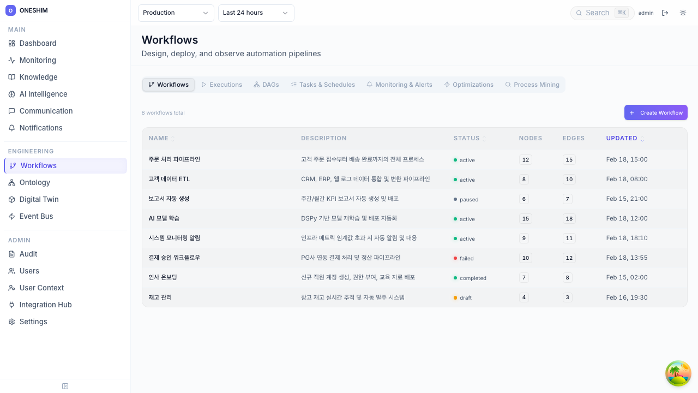
Task: Open Integration Hub in Admin section
Action: pos(45,305)
